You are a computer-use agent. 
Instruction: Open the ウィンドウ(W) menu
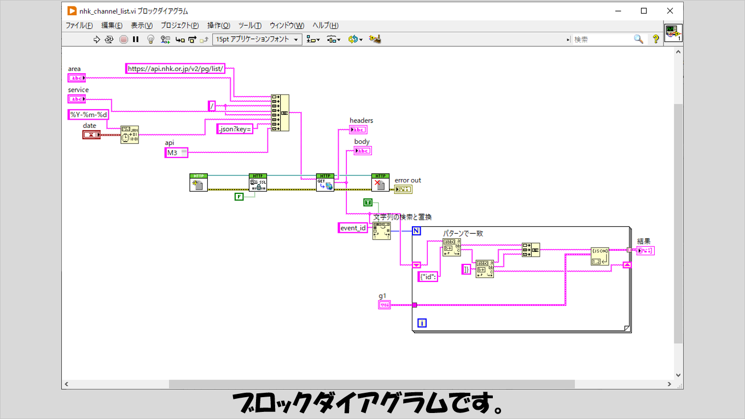point(287,26)
